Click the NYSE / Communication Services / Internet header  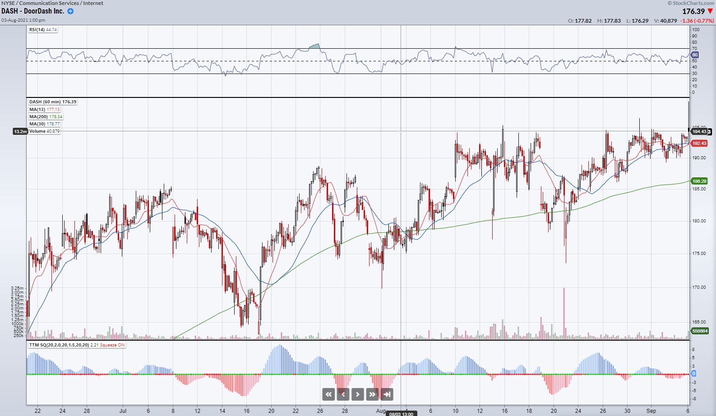point(52,3)
